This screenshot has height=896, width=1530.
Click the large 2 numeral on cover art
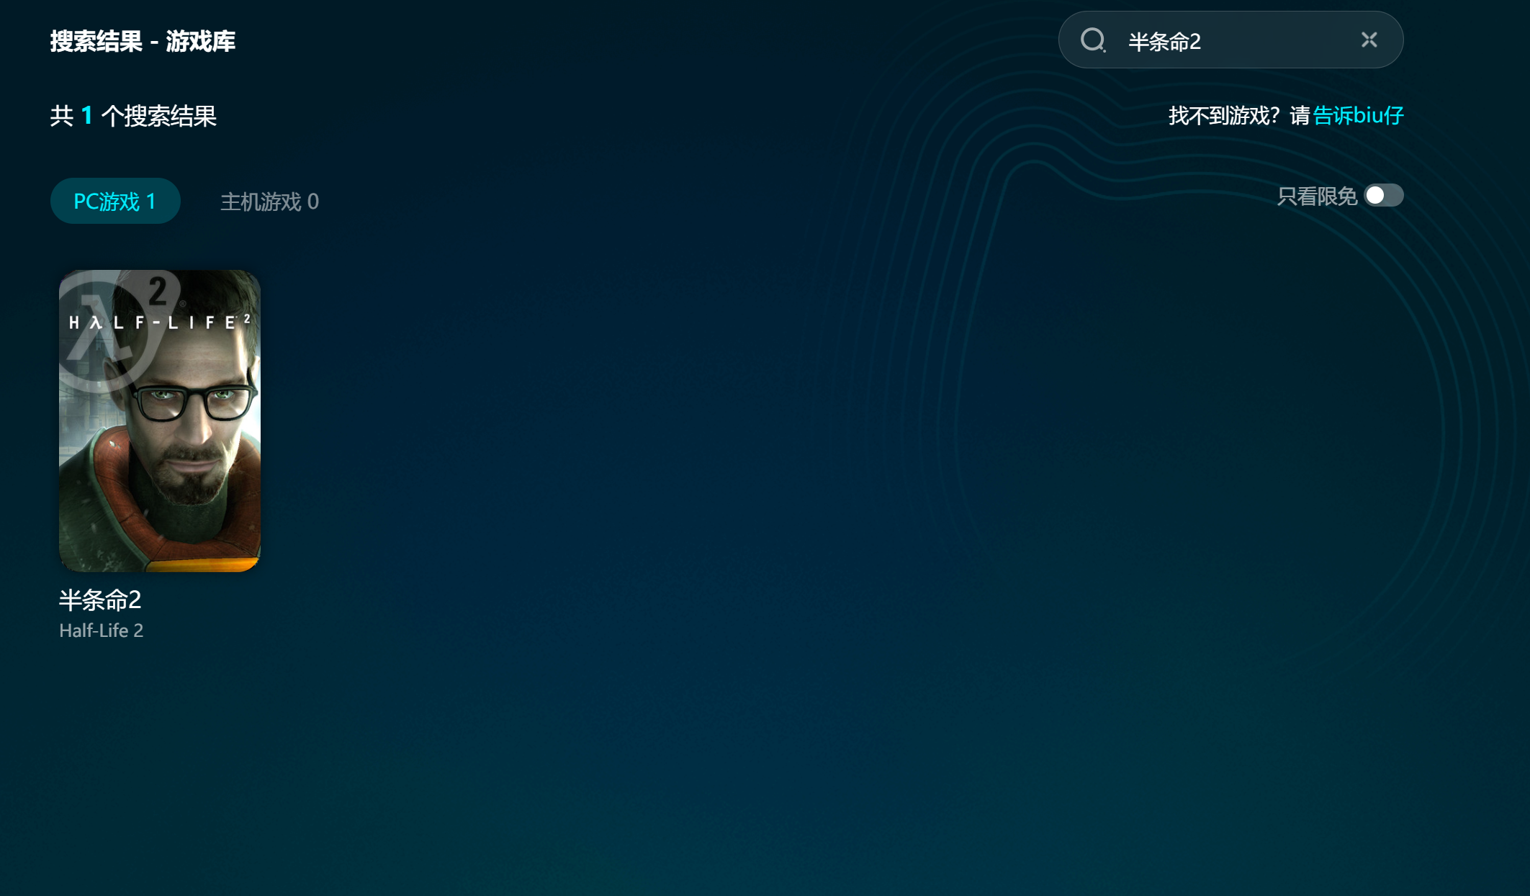[158, 290]
